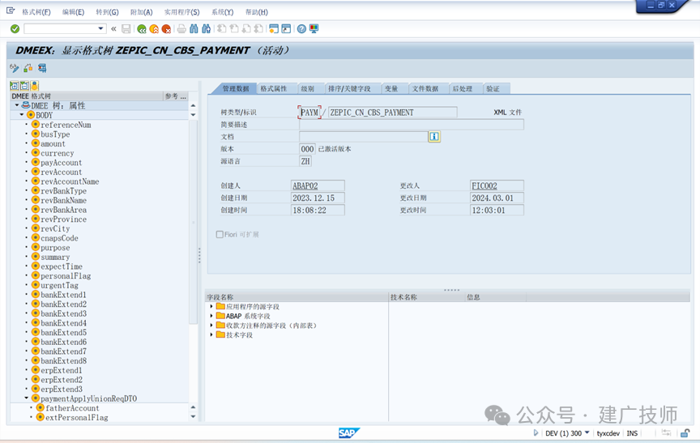
Task: Select the revBankType tree node
Action: coord(63,191)
